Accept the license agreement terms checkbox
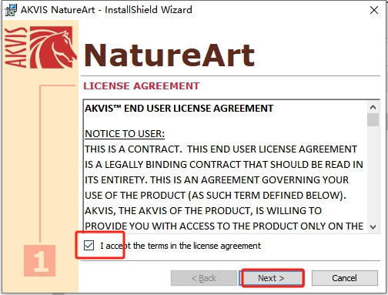Viewport: 388px width, 295px height. click(x=89, y=246)
